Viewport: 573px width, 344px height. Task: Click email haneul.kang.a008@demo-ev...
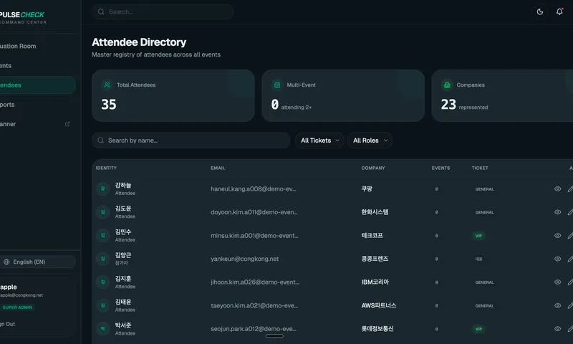[254, 188]
